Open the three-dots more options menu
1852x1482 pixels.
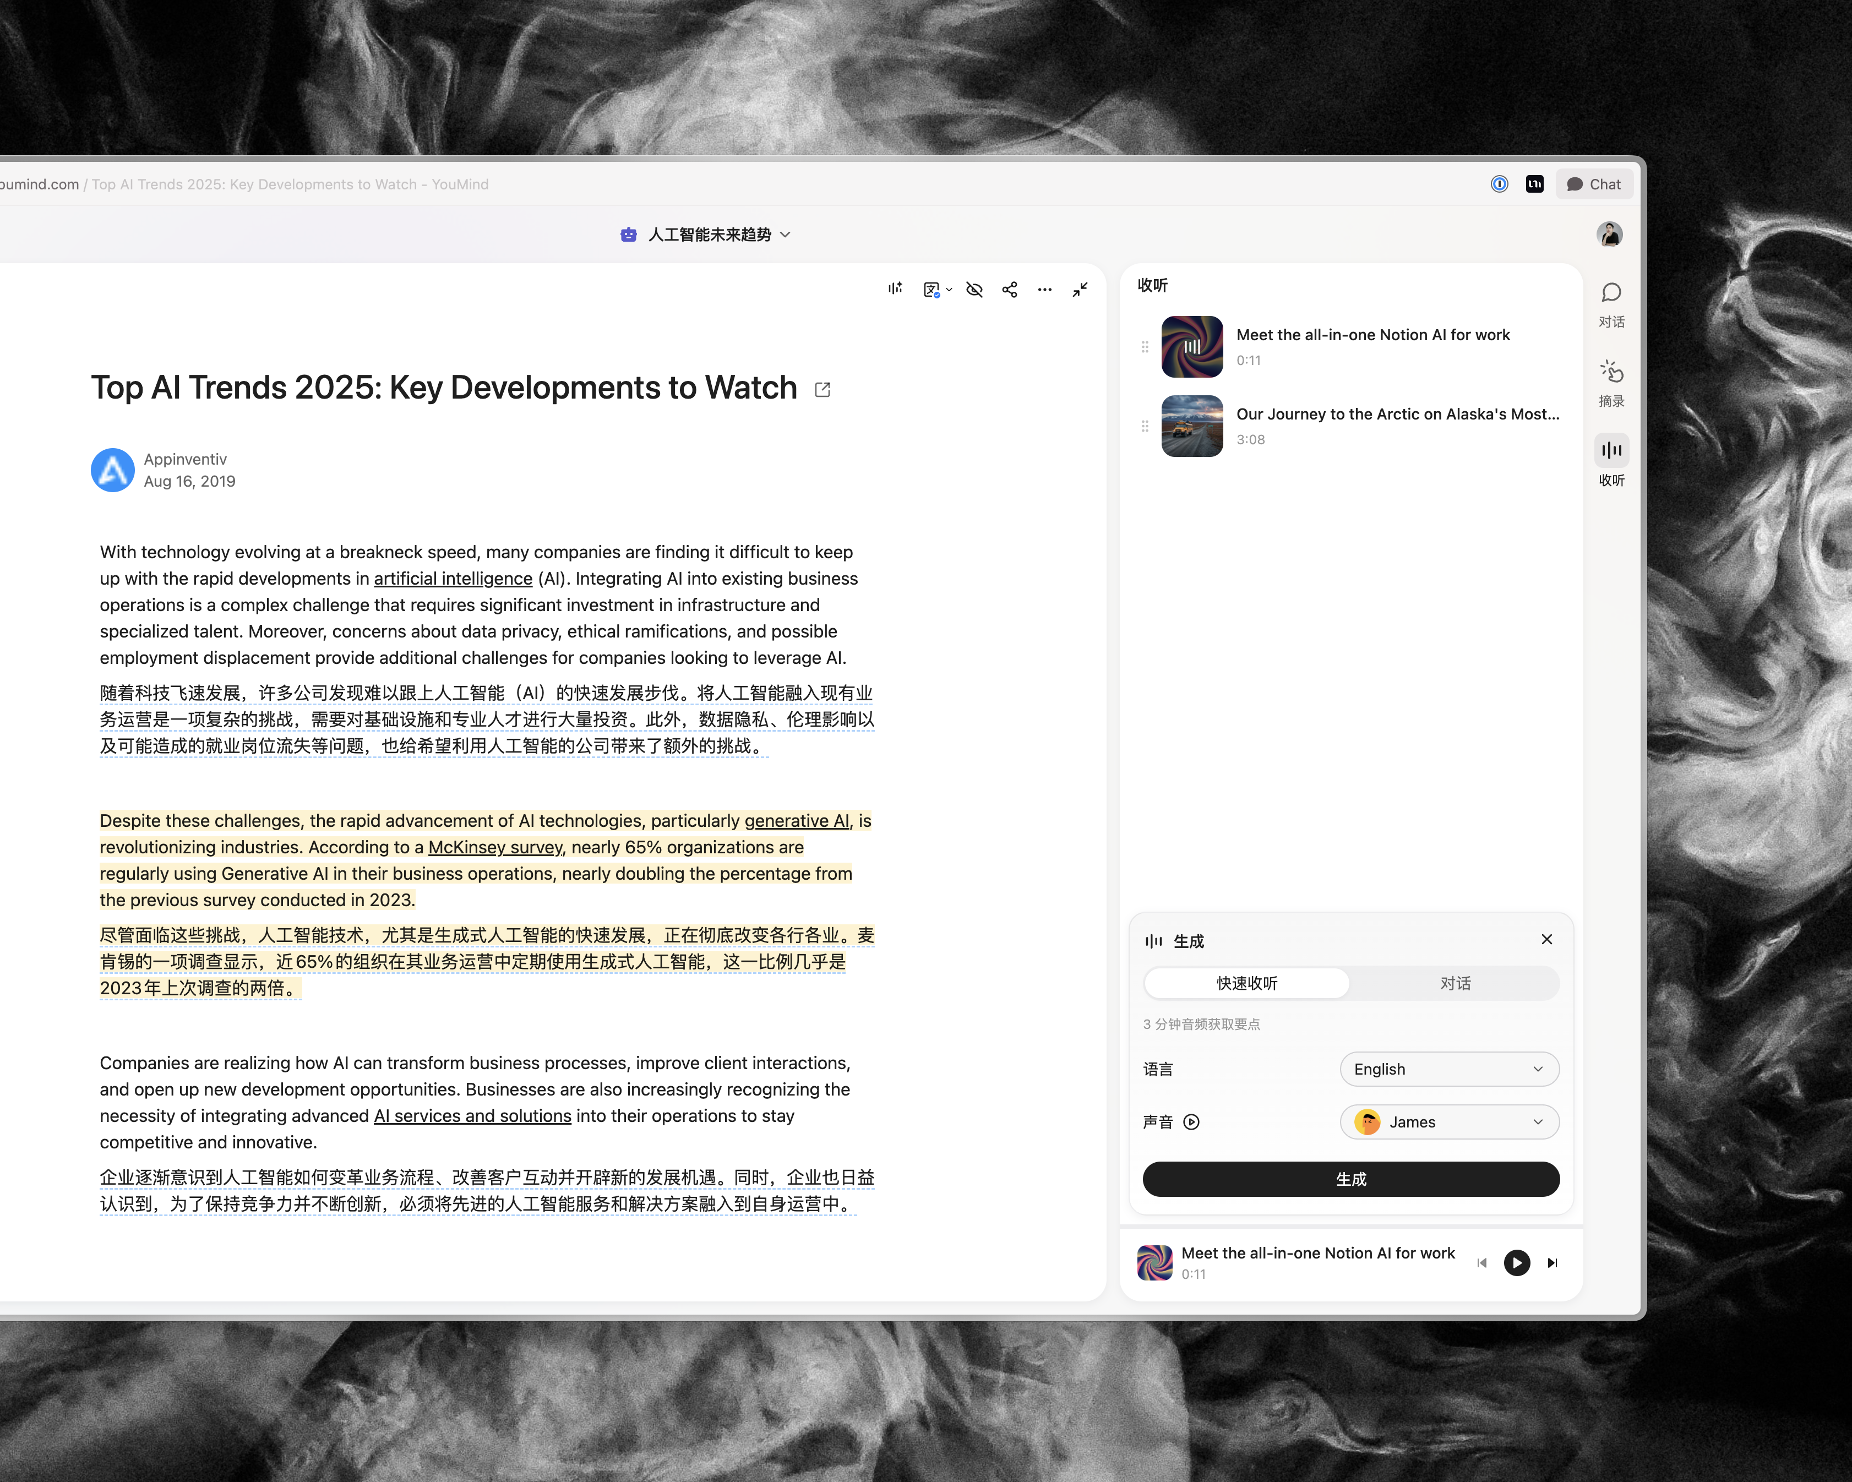[1044, 290]
